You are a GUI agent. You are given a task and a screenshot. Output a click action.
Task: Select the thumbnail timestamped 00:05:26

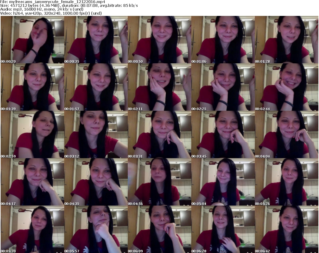pyautogui.click(x=287, y=182)
